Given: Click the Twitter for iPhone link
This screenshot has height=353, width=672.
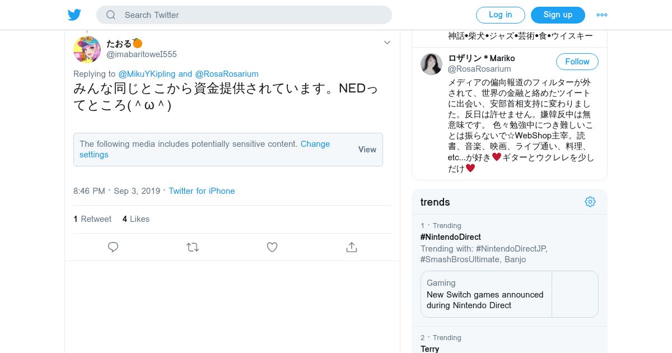Looking at the screenshot, I should click(x=202, y=191).
